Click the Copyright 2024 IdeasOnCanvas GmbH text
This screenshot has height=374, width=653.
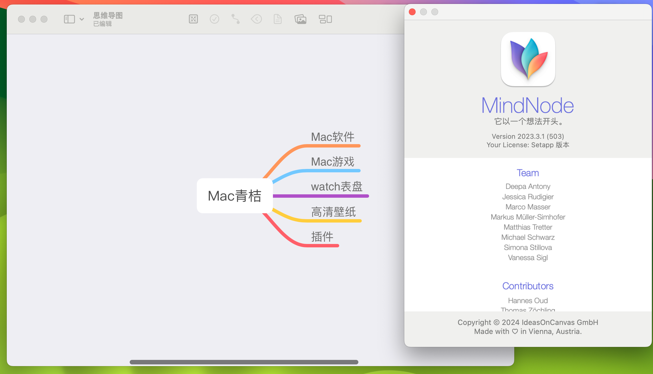pyautogui.click(x=528, y=322)
